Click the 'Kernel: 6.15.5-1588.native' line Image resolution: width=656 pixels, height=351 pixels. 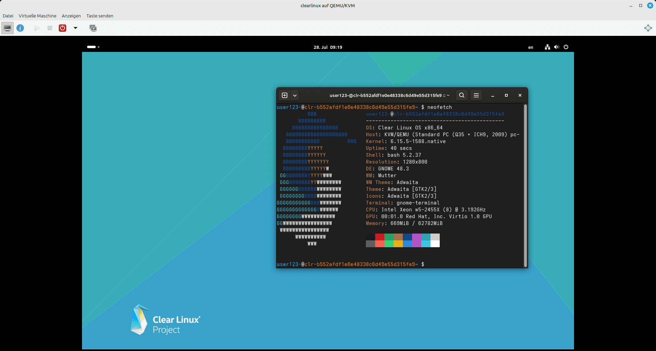(x=406, y=141)
